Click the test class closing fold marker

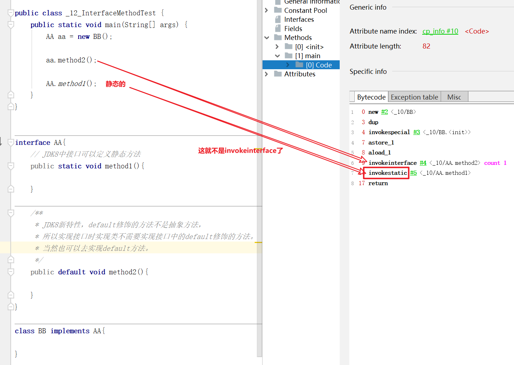[11, 106]
